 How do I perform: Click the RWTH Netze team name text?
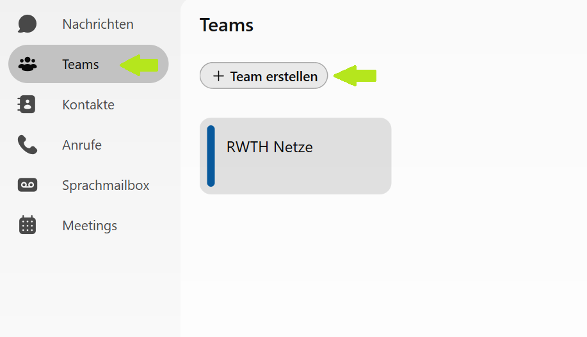tap(269, 147)
